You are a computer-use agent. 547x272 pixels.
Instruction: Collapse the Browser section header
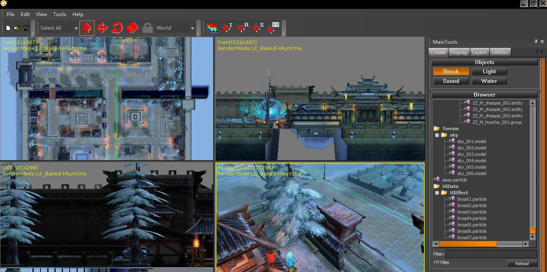(484, 95)
